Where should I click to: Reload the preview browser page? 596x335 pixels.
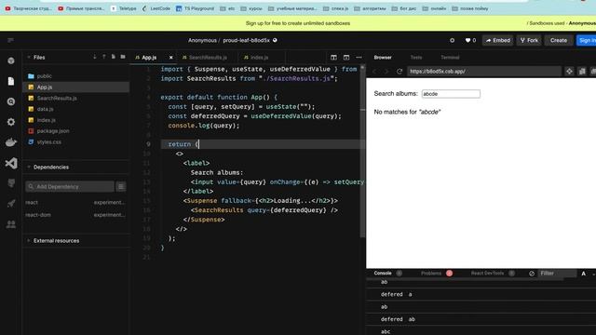click(x=400, y=72)
